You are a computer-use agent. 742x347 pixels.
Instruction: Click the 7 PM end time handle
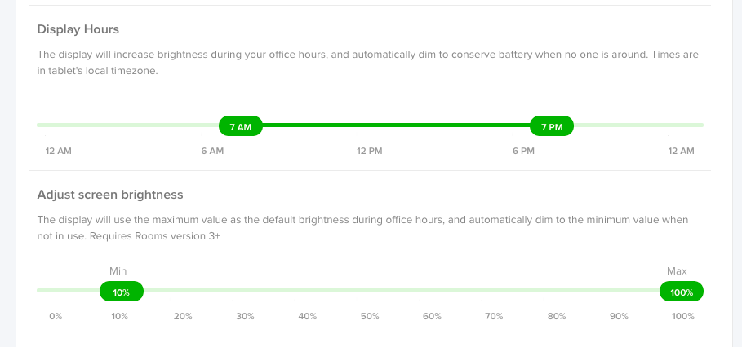pos(552,125)
